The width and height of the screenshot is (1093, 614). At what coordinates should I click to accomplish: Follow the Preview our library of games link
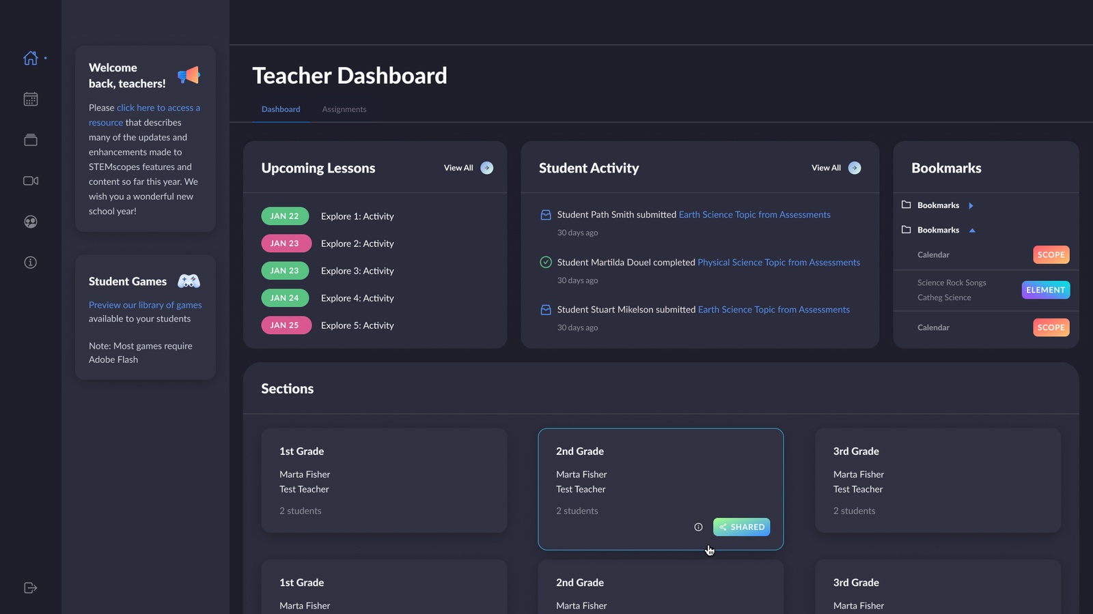click(145, 305)
